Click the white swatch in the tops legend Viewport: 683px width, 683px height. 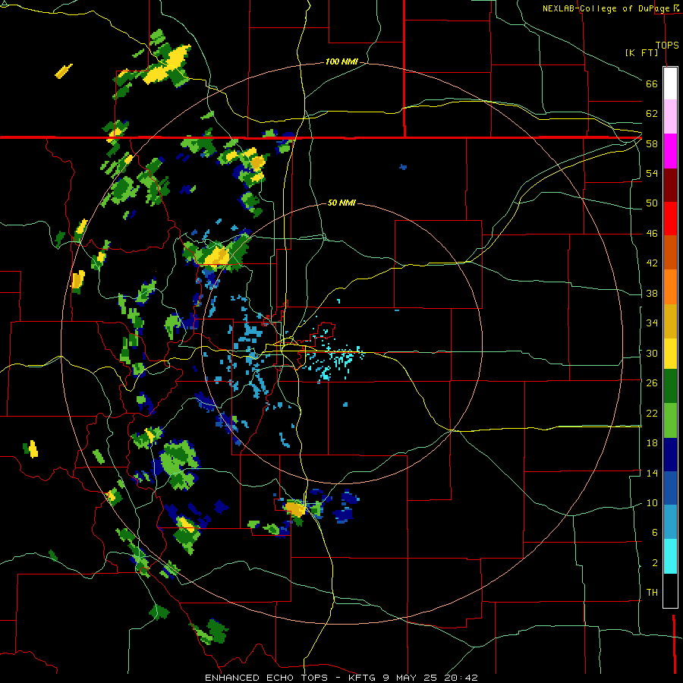[x=670, y=83]
